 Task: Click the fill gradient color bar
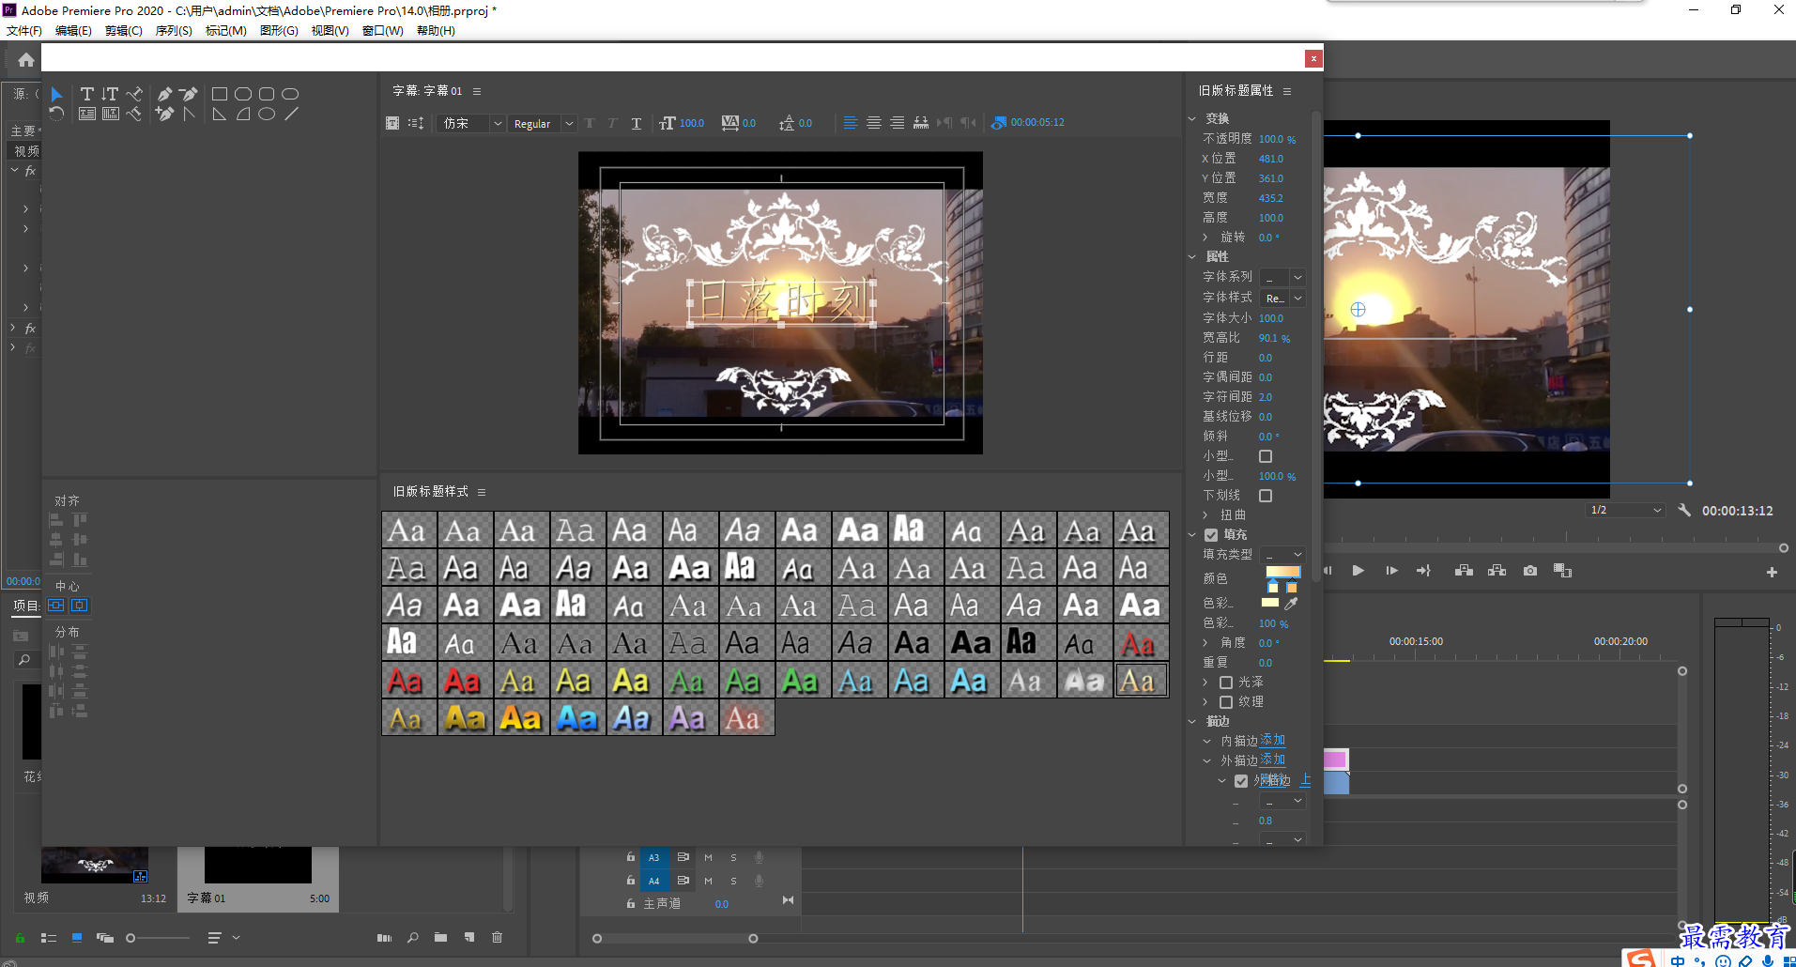[x=1282, y=572]
